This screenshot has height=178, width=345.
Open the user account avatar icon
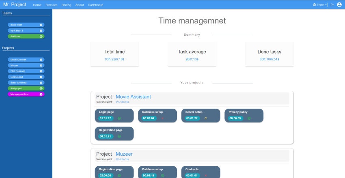click(x=339, y=5)
